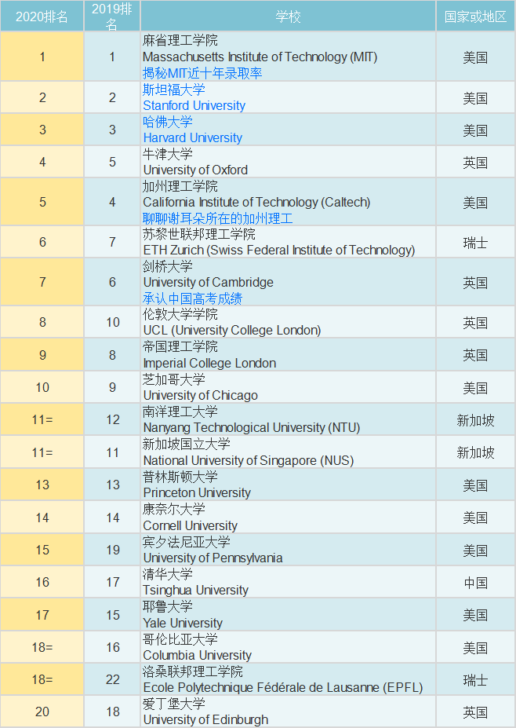Click the Stanford University link

(x=194, y=105)
